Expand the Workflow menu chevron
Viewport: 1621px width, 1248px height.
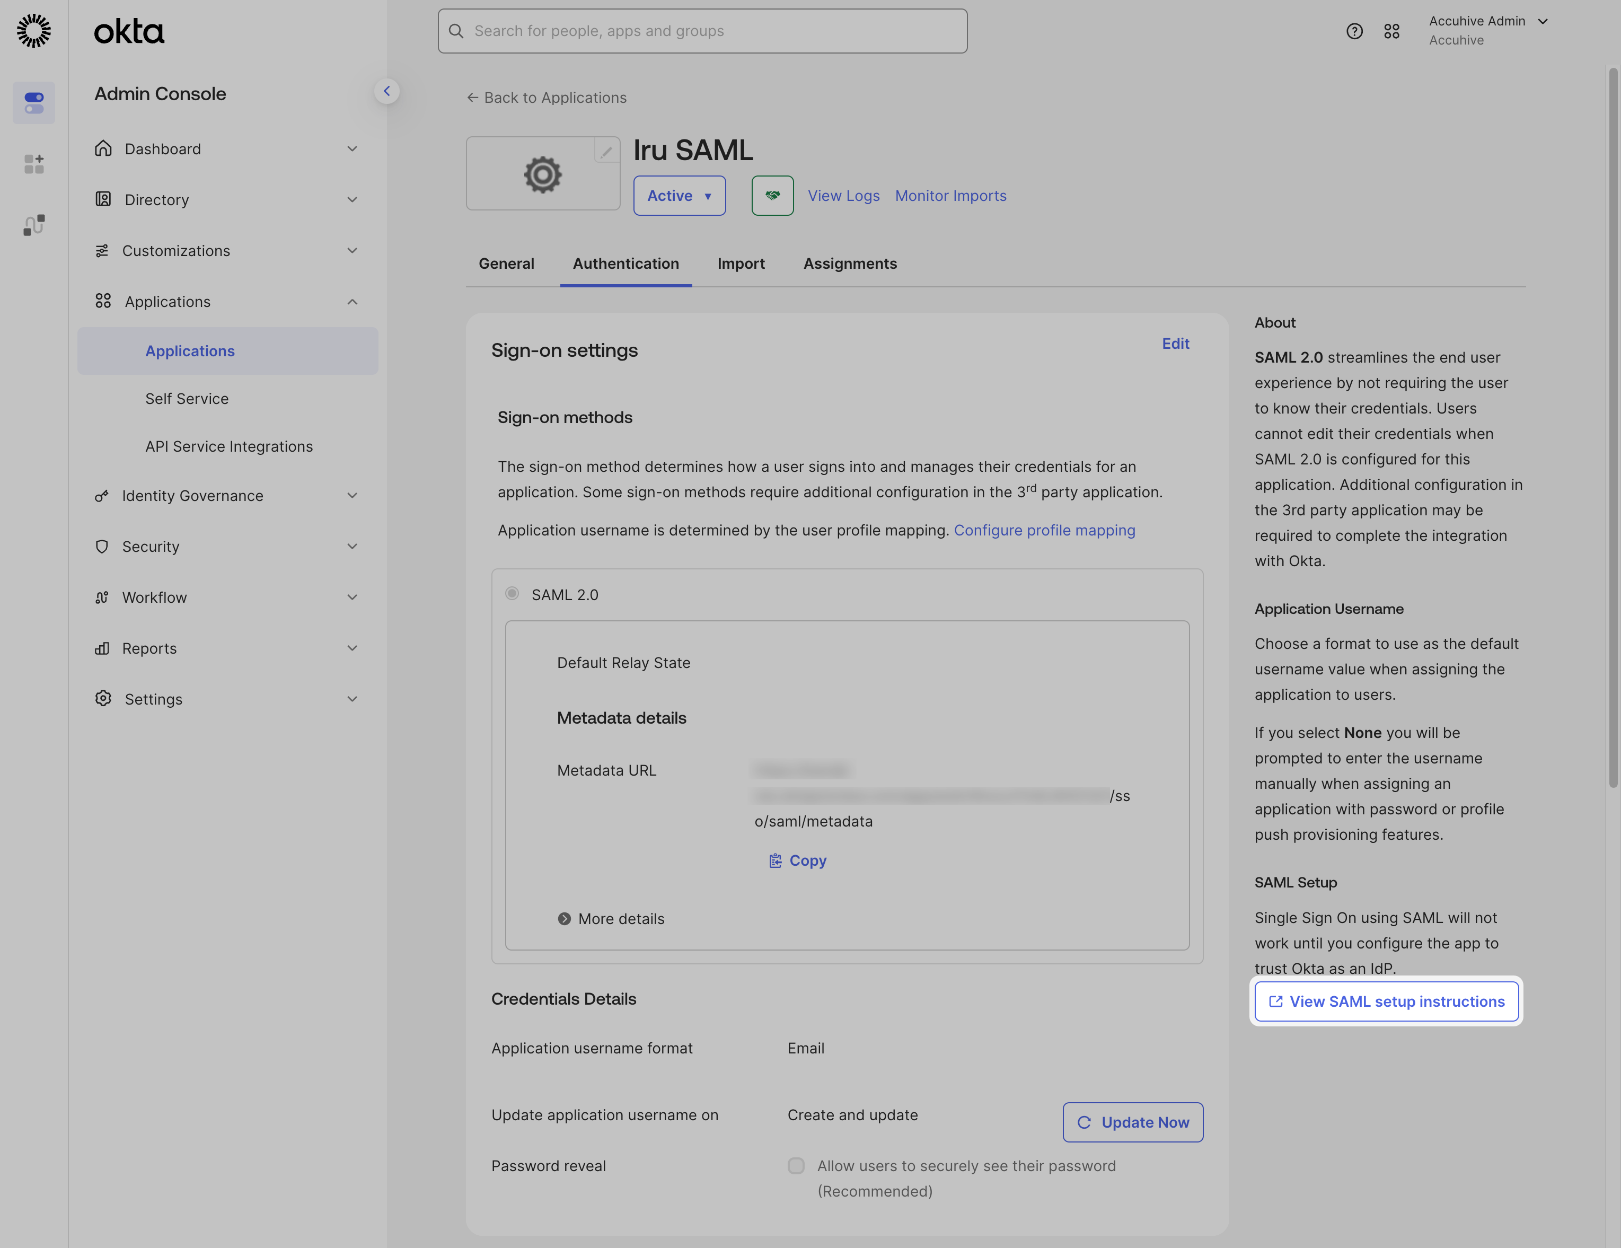tap(353, 597)
